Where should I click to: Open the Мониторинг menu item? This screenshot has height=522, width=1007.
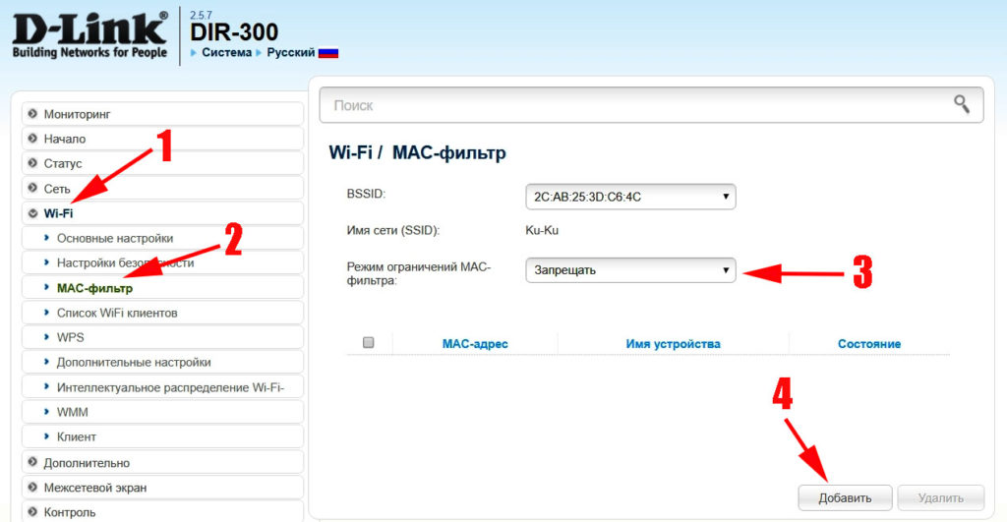point(162,114)
